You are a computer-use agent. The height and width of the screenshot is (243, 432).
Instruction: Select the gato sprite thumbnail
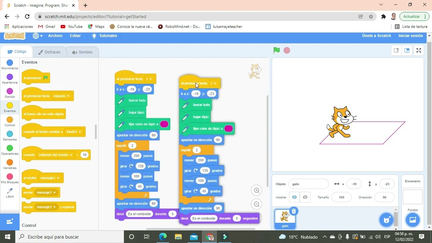(285, 219)
